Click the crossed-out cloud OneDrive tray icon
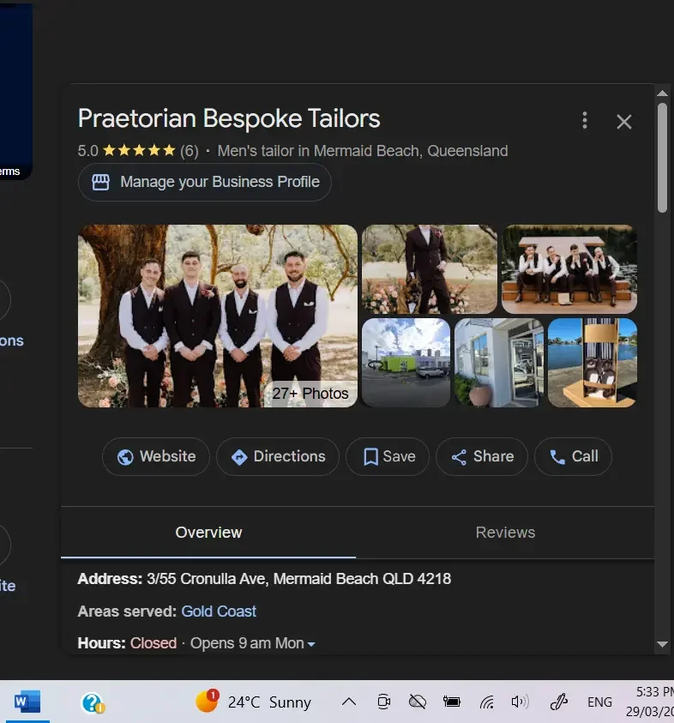This screenshot has width=674, height=723. 418,702
